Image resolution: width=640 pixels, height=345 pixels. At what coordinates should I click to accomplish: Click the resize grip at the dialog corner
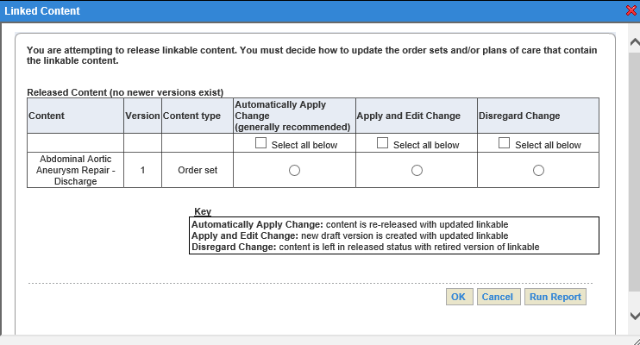(637, 342)
